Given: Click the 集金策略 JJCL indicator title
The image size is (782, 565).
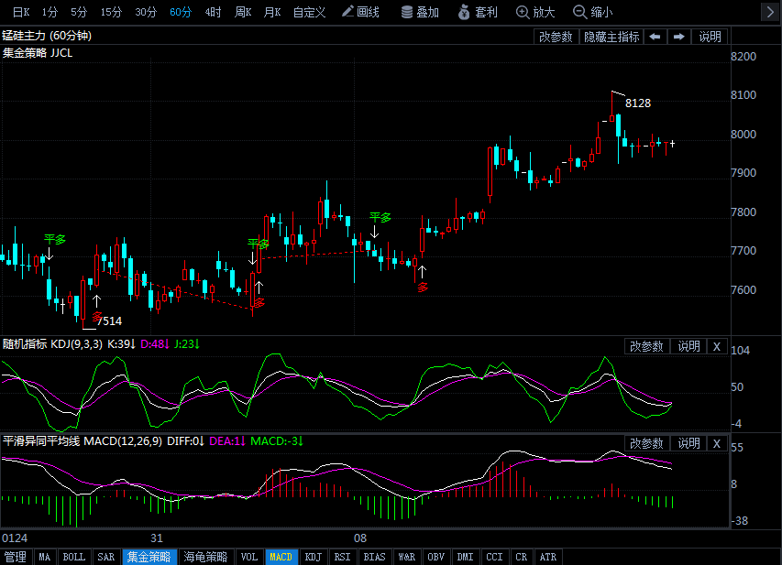Looking at the screenshot, I should point(38,53).
